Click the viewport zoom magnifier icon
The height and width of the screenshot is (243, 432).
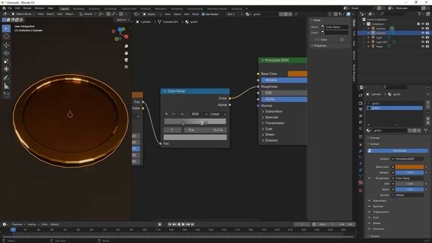(x=126, y=47)
